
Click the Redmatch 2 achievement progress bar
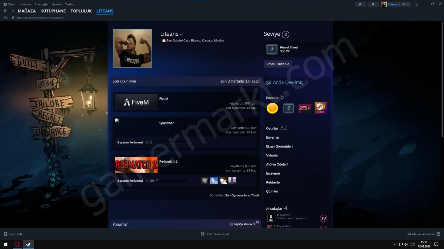tap(172, 180)
